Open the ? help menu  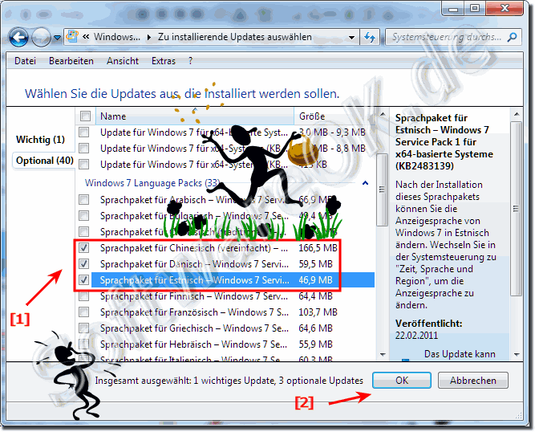tap(190, 61)
